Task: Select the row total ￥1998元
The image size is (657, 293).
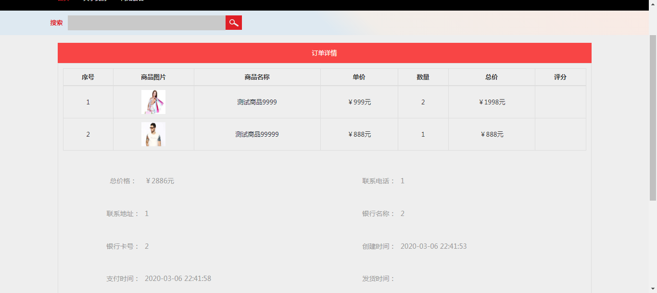Action: [x=492, y=102]
